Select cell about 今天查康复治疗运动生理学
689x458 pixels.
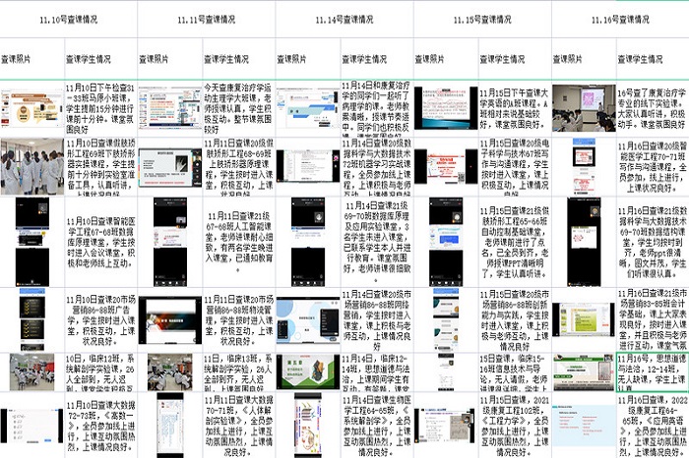(x=238, y=107)
